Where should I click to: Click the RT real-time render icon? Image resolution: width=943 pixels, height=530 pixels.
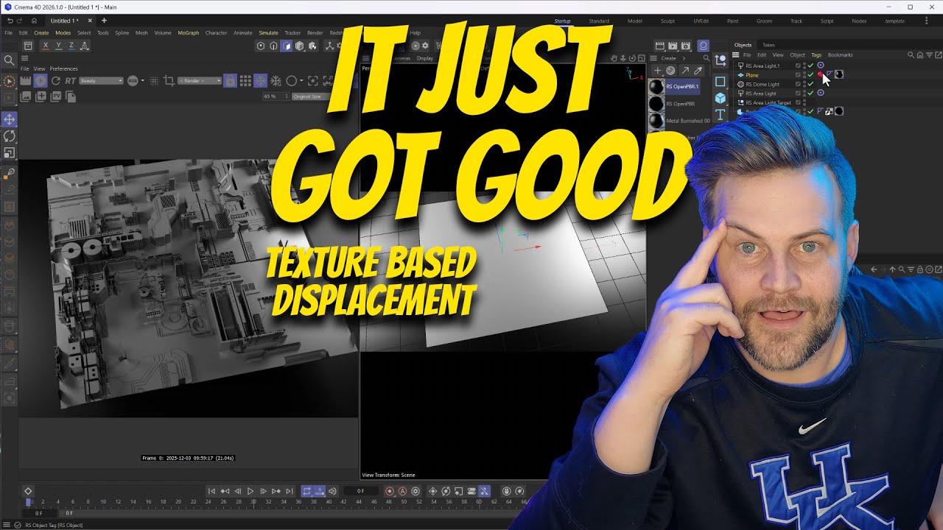click(x=71, y=80)
